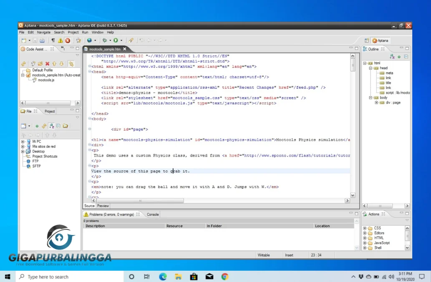The width and height of the screenshot is (431, 282).
Task: Click the delete profile icon in Code Assist
Action: (47, 64)
